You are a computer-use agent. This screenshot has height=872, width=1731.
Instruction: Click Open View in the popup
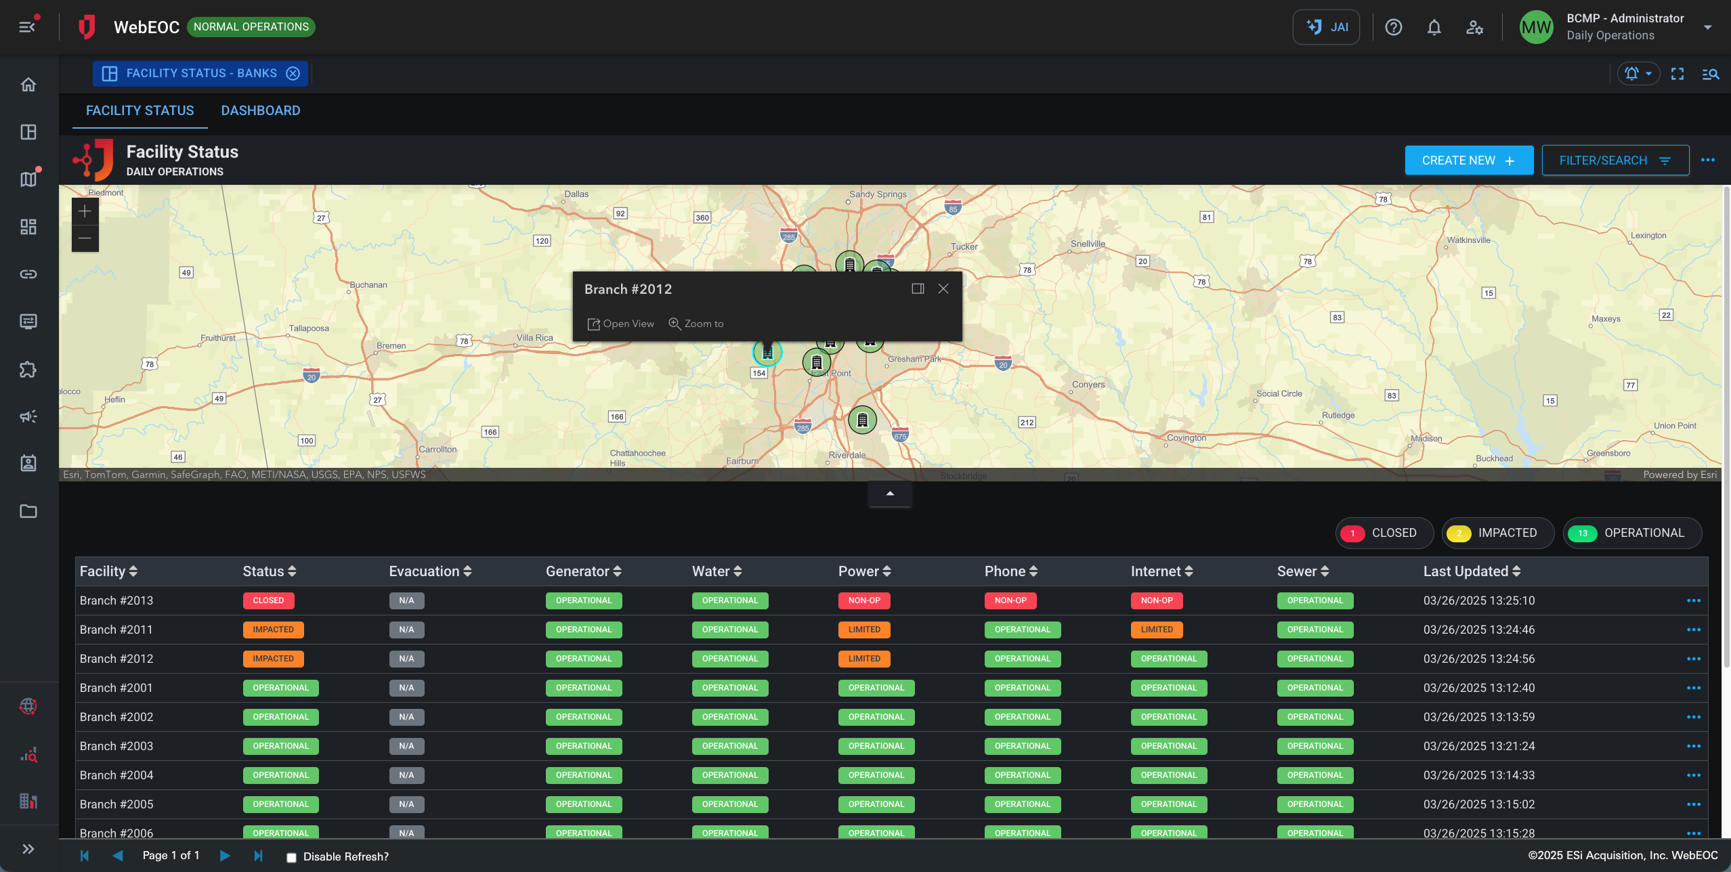tap(621, 324)
